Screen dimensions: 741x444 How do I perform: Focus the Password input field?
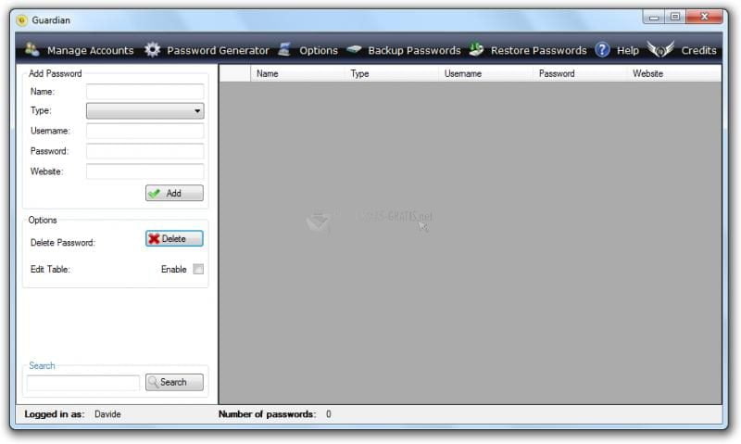point(145,151)
